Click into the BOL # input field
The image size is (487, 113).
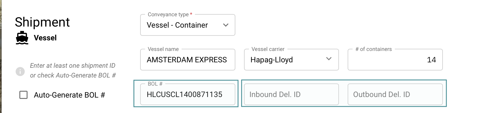point(187,95)
